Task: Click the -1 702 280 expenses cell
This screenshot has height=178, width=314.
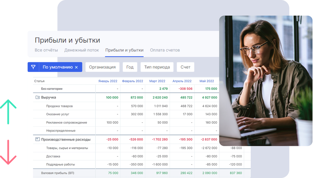Action: tap(160, 139)
